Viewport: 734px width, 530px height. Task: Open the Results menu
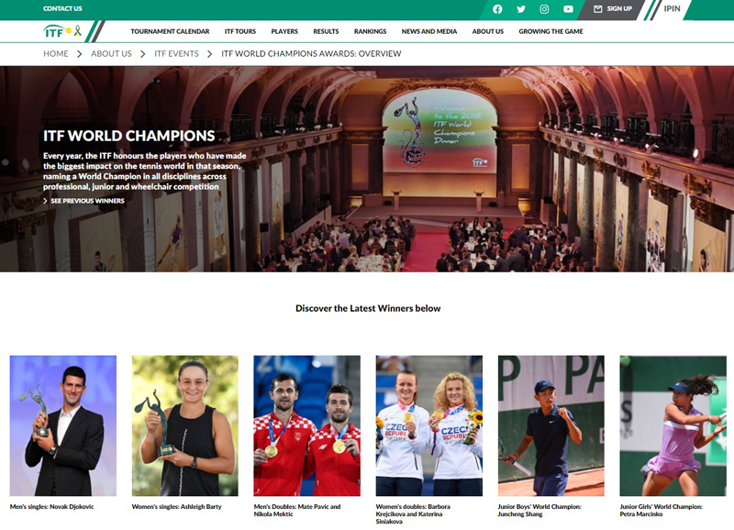coord(326,31)
